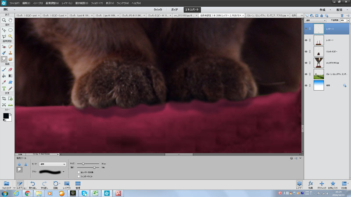Select the Clone Stamp tool
The height and width of the screenshot is (197, 351).
(x=10, y=53)
